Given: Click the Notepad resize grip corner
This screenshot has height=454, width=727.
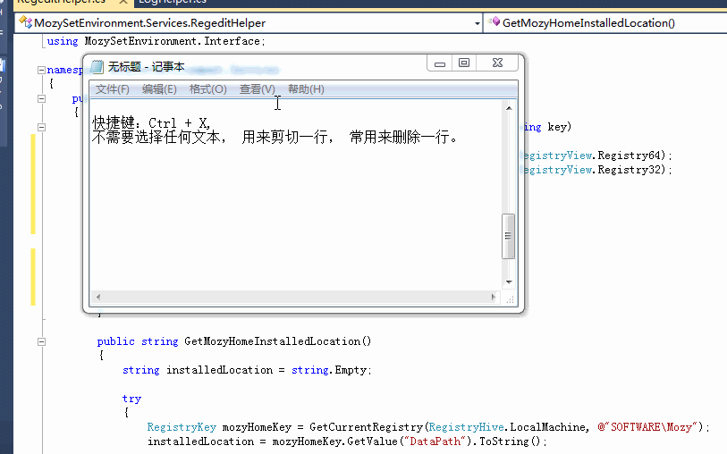Looking at the screenshot, I should tap(510, 298).
